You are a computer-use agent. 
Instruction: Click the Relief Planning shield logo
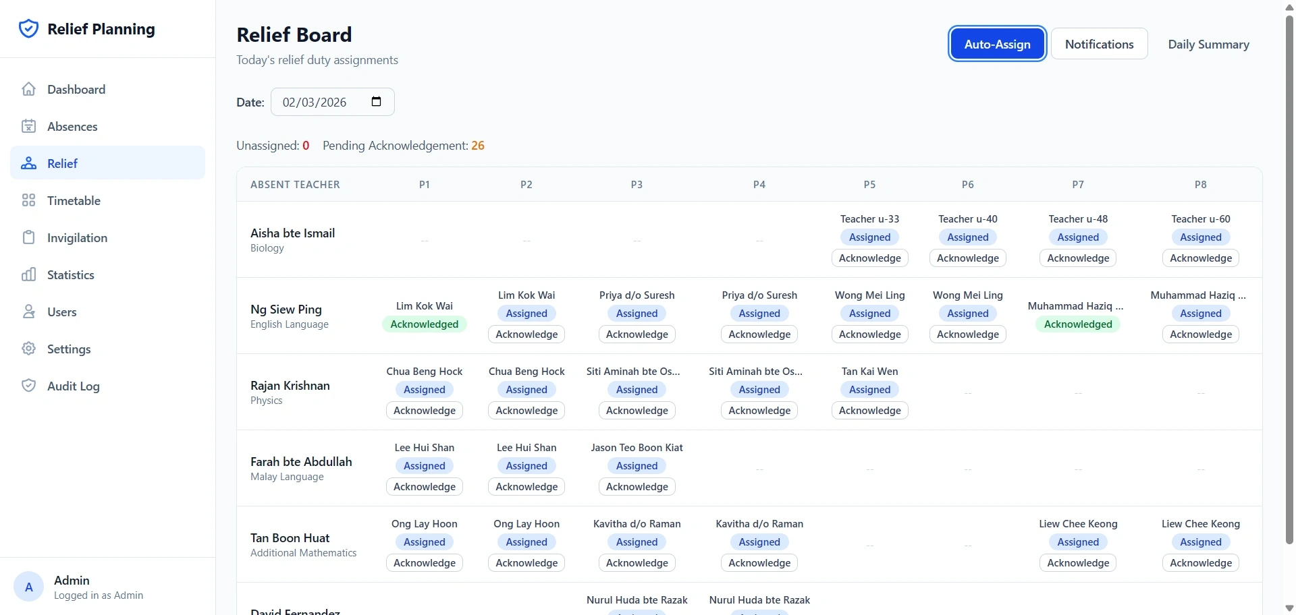click(x=28, y=29)
